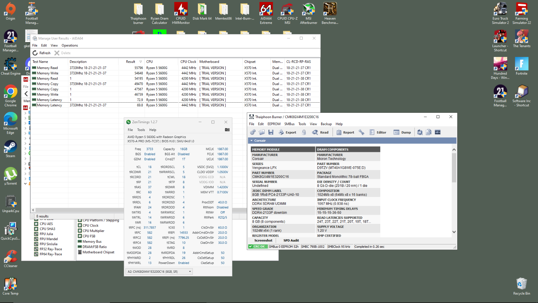Open CCleaner desktop icon

[x=10, y=259]
